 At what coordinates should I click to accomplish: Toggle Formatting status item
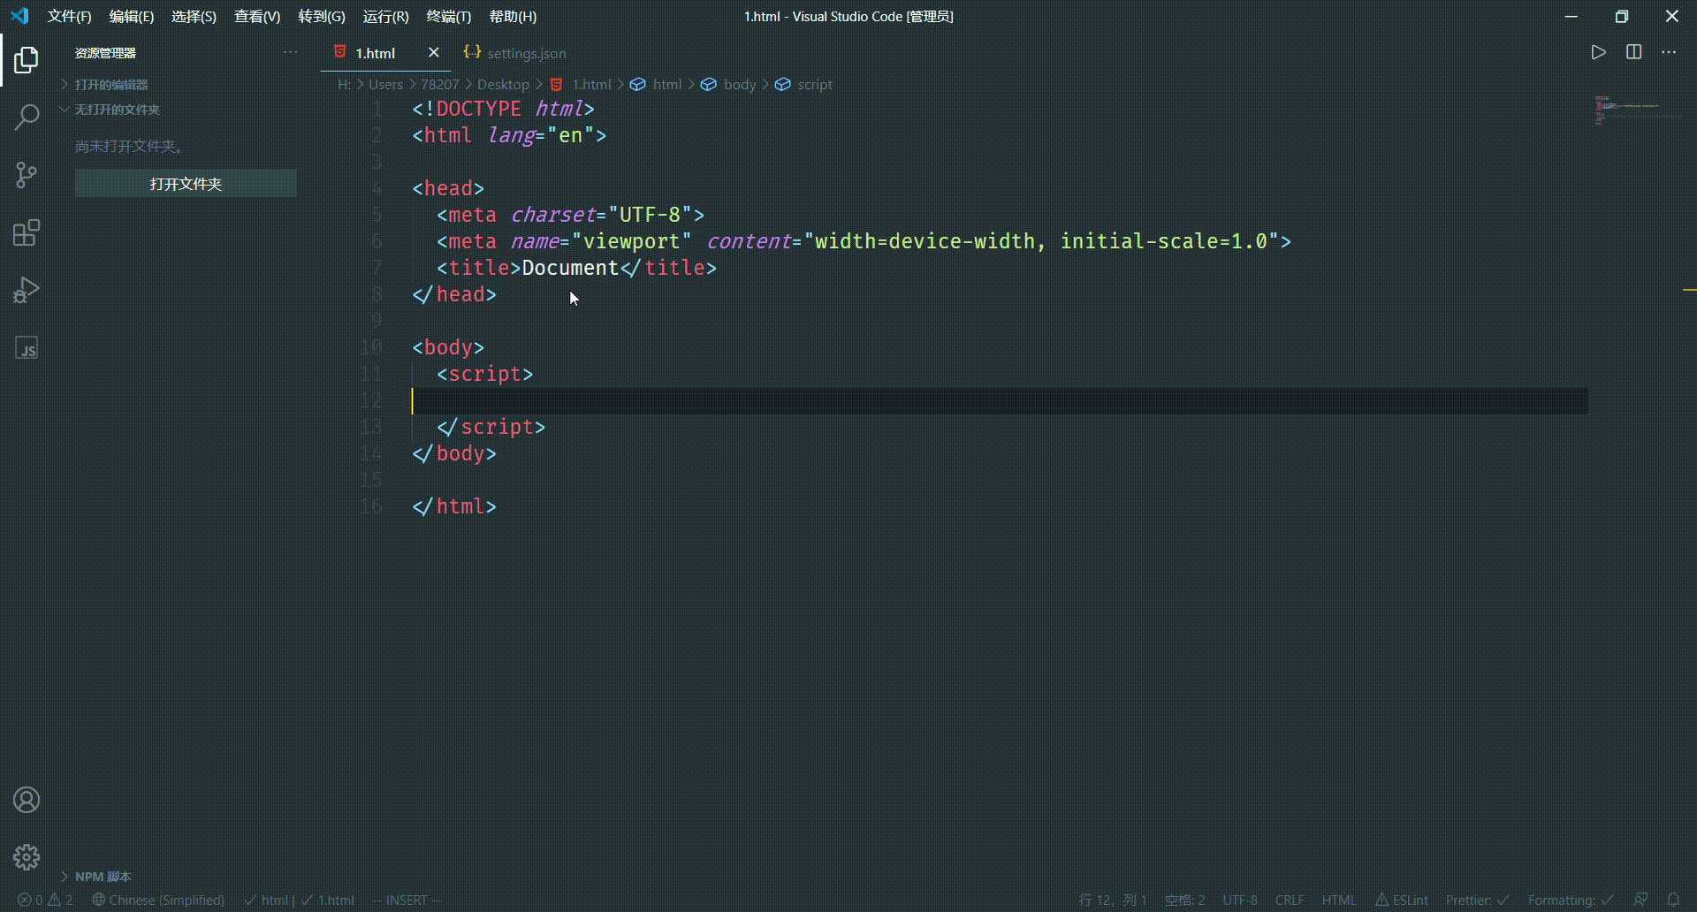pyautogui.click(x=1571, y=900)
